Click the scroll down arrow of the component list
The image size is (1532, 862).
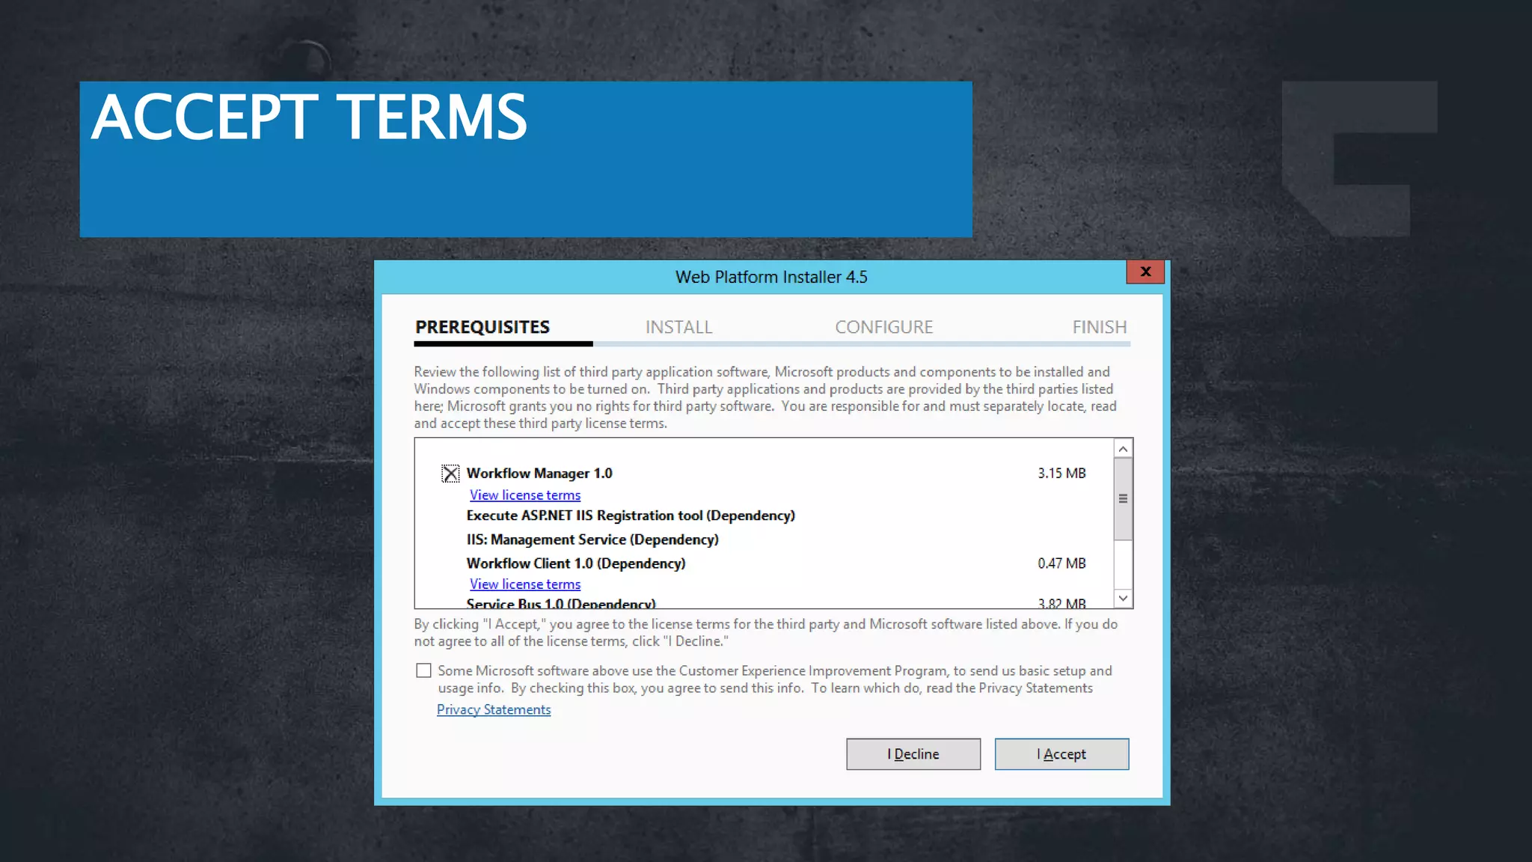pyautogui.click(x=1123, y=598)
